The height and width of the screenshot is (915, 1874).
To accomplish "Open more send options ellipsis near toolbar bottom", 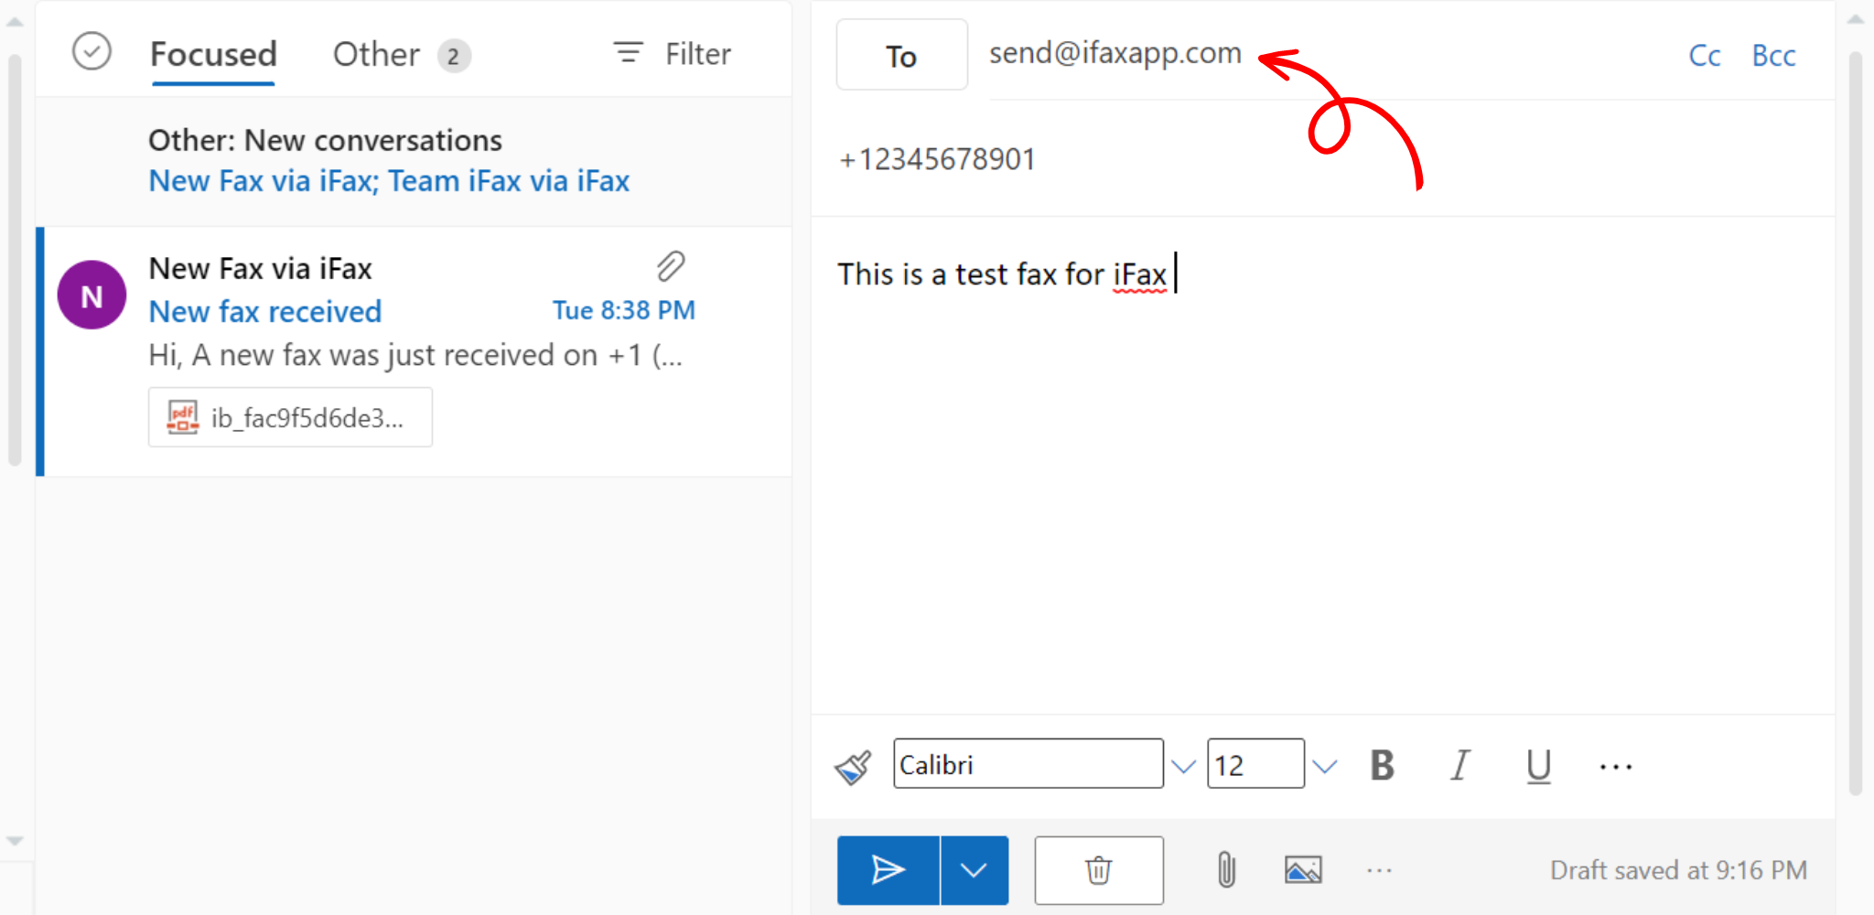I will 1379,869.
